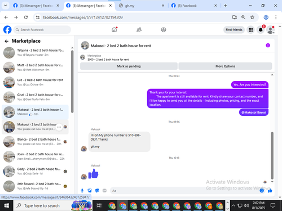Click the browser forward arrow
The height and width of the screenshot is (211, 282).
pos(16,17)
